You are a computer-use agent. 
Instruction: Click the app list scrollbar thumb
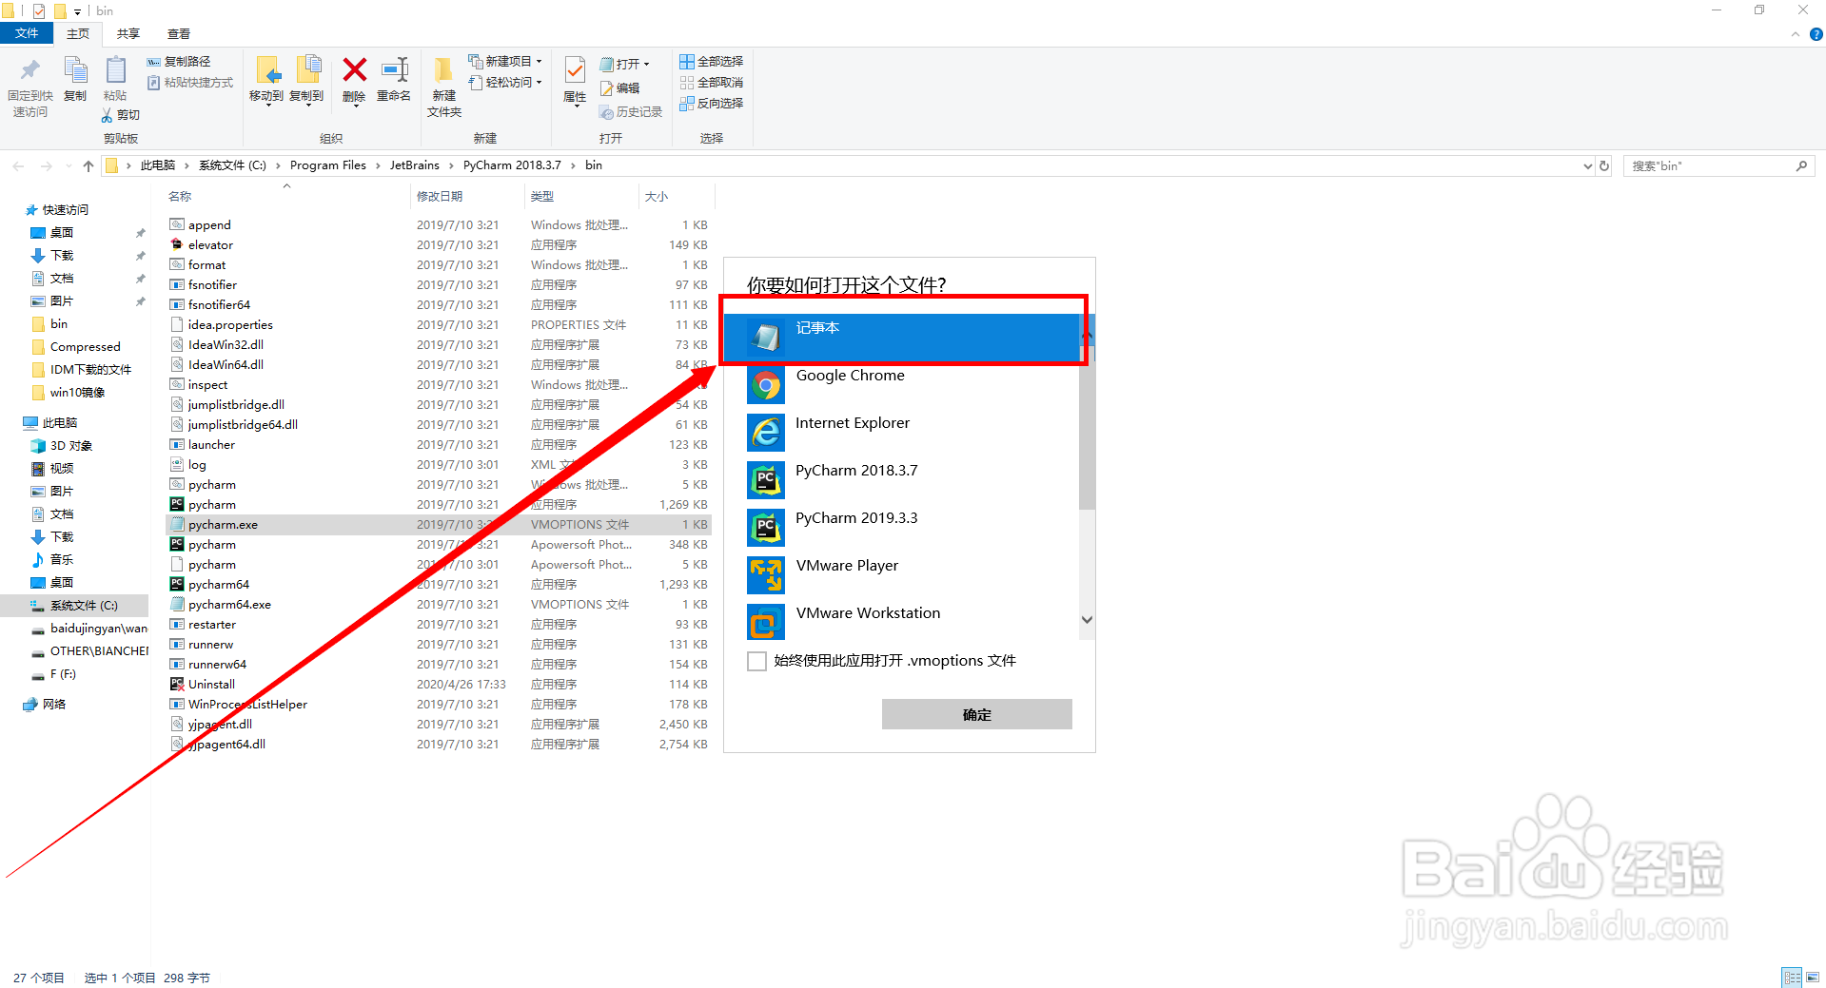click(1087, 428)
